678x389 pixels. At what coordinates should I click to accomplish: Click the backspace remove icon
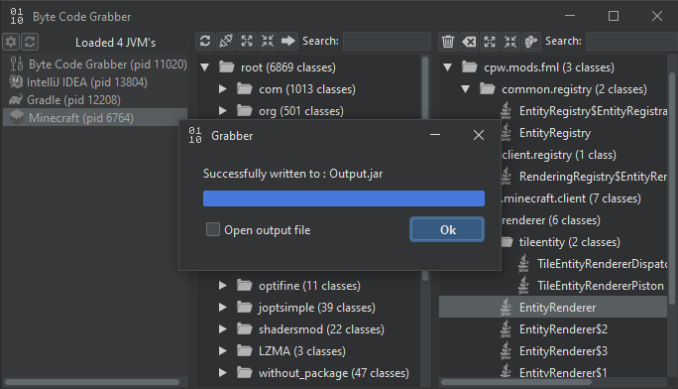click(x=469, y=42)
